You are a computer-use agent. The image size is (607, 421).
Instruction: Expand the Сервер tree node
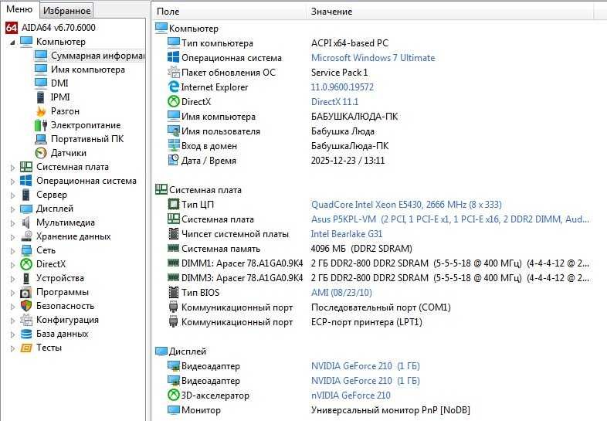pyautogui.click(x=12, y=195)
